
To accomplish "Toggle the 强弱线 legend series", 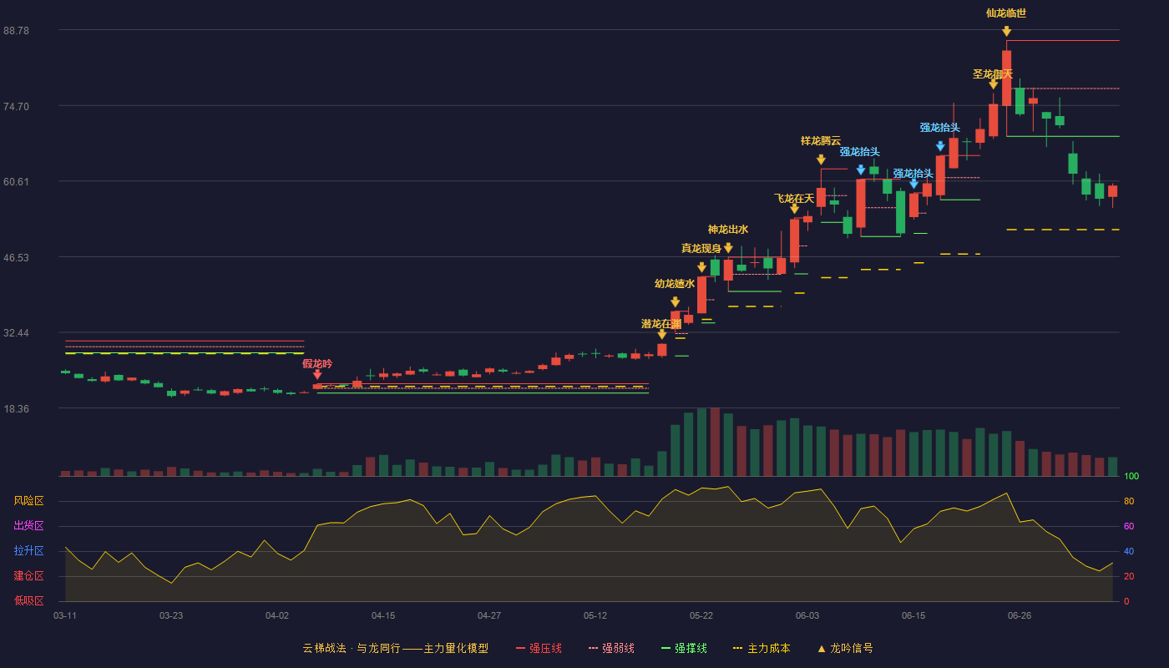I will coord(611,648).
